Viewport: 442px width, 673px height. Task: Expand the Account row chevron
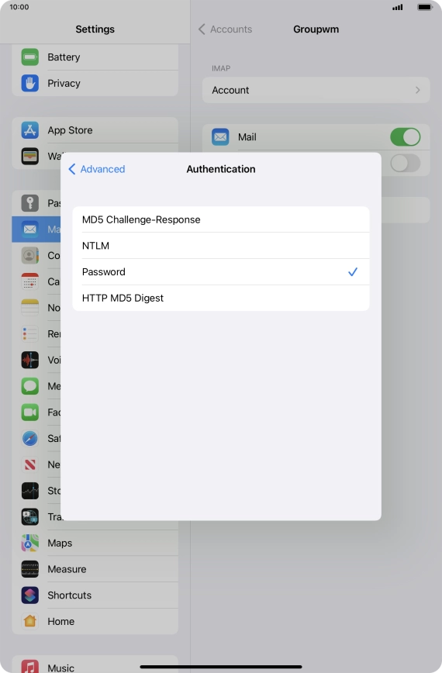417,90
